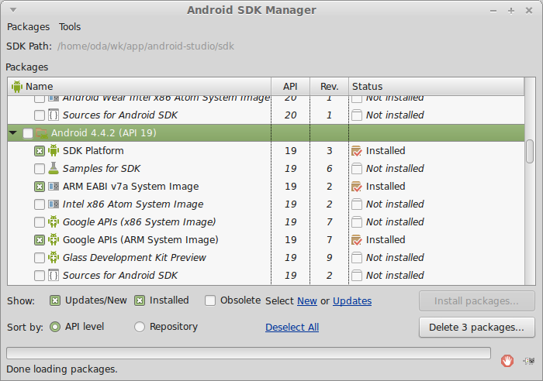Click the Delete 3 packages button
Image resolution: width=543 pixels, height=381 pixels.
(476, 327)
